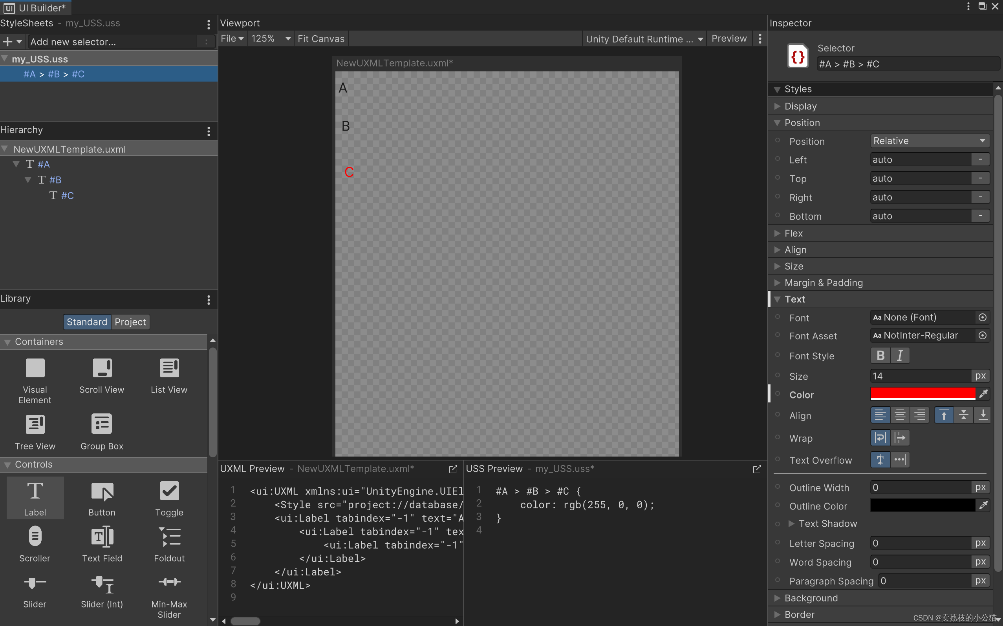1003x626 pixels.
Task: Click the Tree View container icon
Action: point(35,424)
